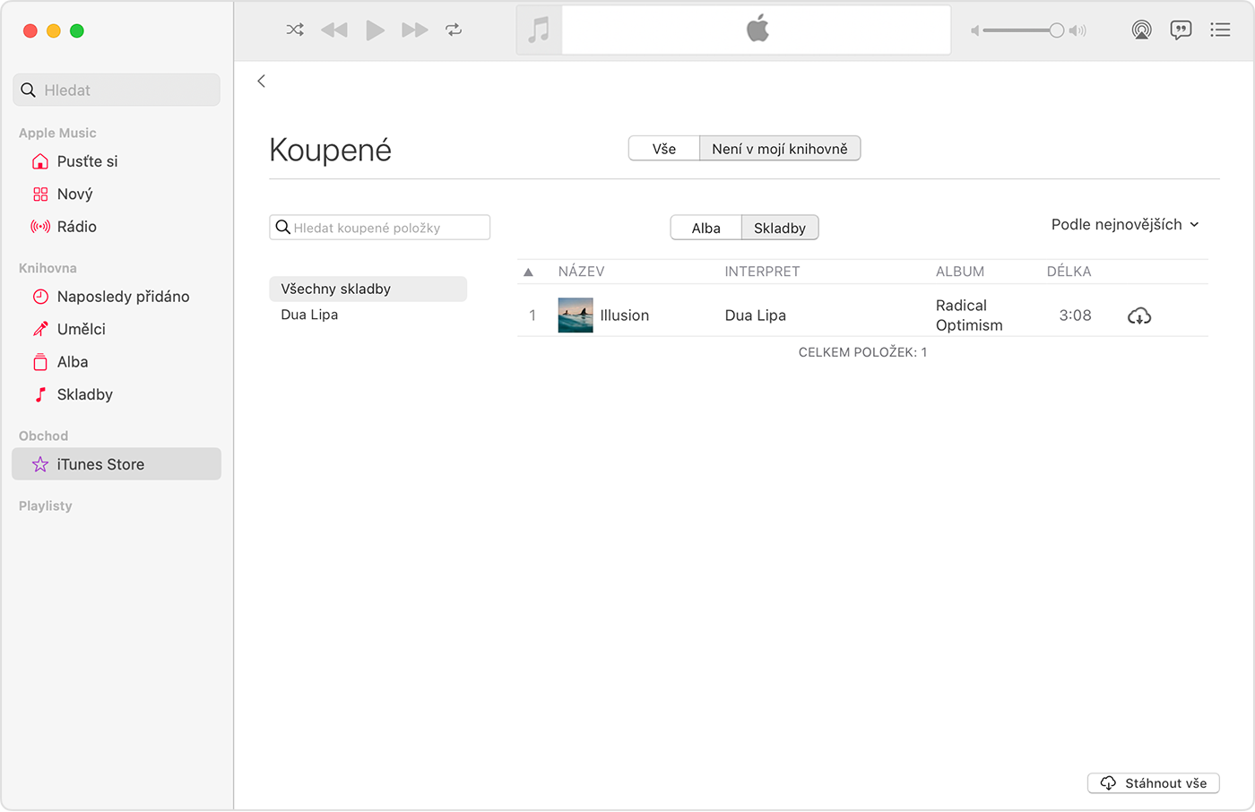Click the Apple logo in display
Image resolution: width=1255 pixels, height=812 pixels.
(x=757, y=29)
